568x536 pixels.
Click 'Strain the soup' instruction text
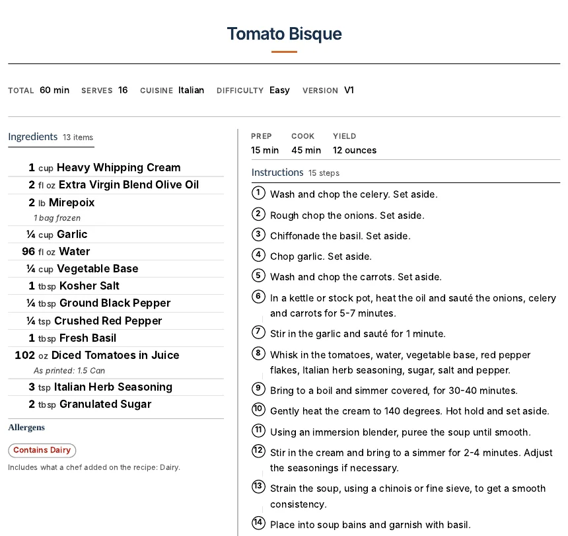coord(408,496)
